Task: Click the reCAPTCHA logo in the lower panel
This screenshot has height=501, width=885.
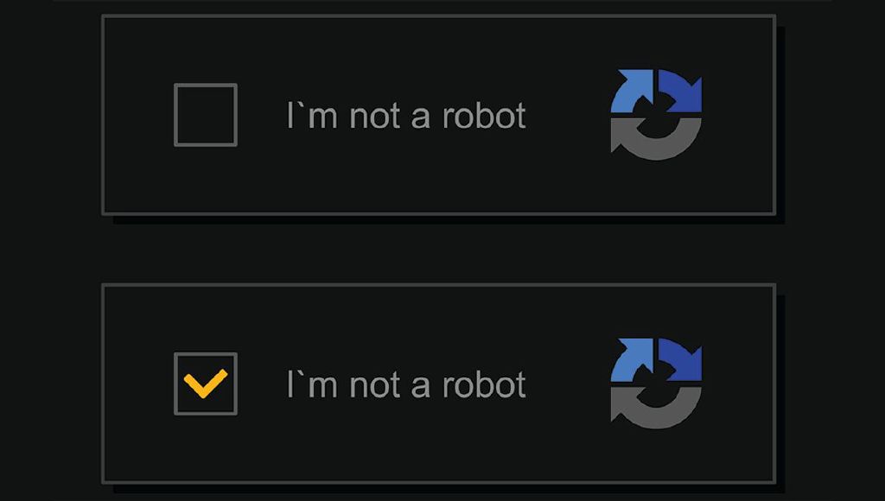Action: pos(656,384)
